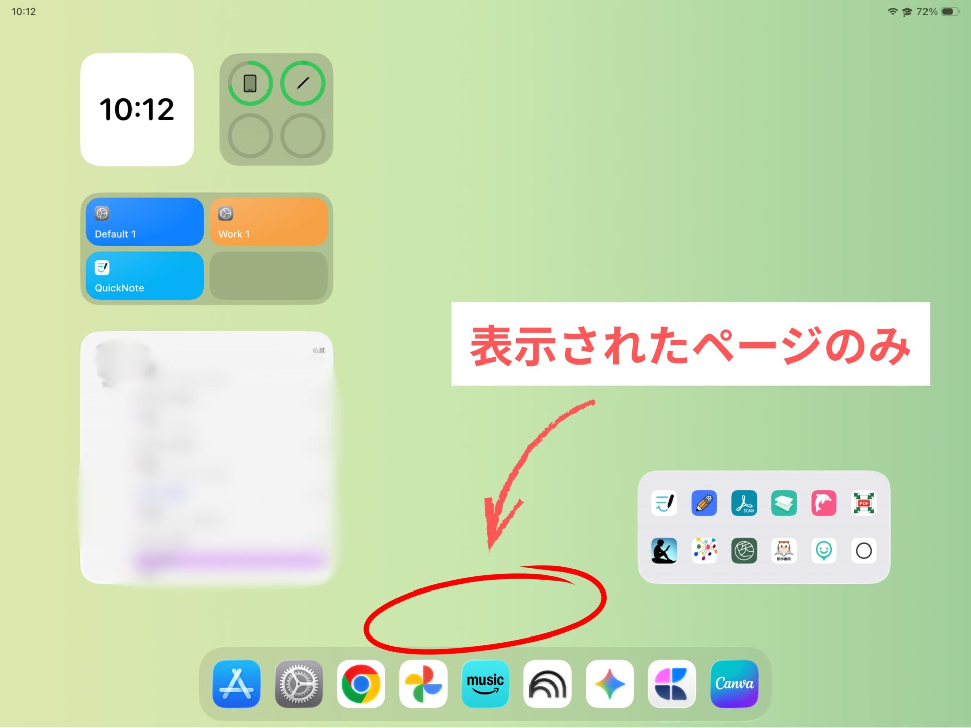The height and width of the screenshot is (728, 971).
Task: Open the owl medical bookstore app
Action: [784, 551]
